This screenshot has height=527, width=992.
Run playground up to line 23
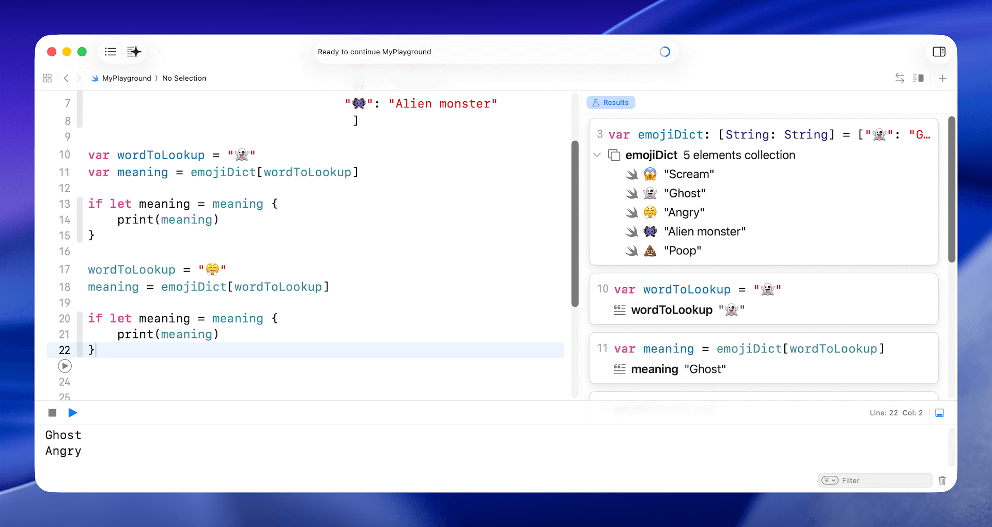pos(65,366)
